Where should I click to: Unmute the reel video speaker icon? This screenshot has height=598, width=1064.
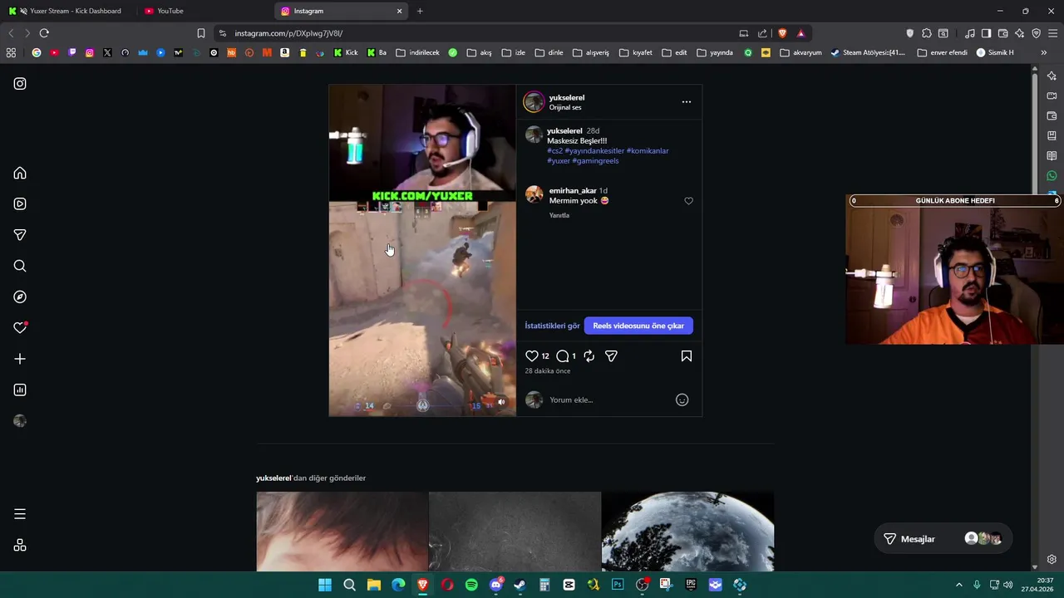click(x=500, y=402)
